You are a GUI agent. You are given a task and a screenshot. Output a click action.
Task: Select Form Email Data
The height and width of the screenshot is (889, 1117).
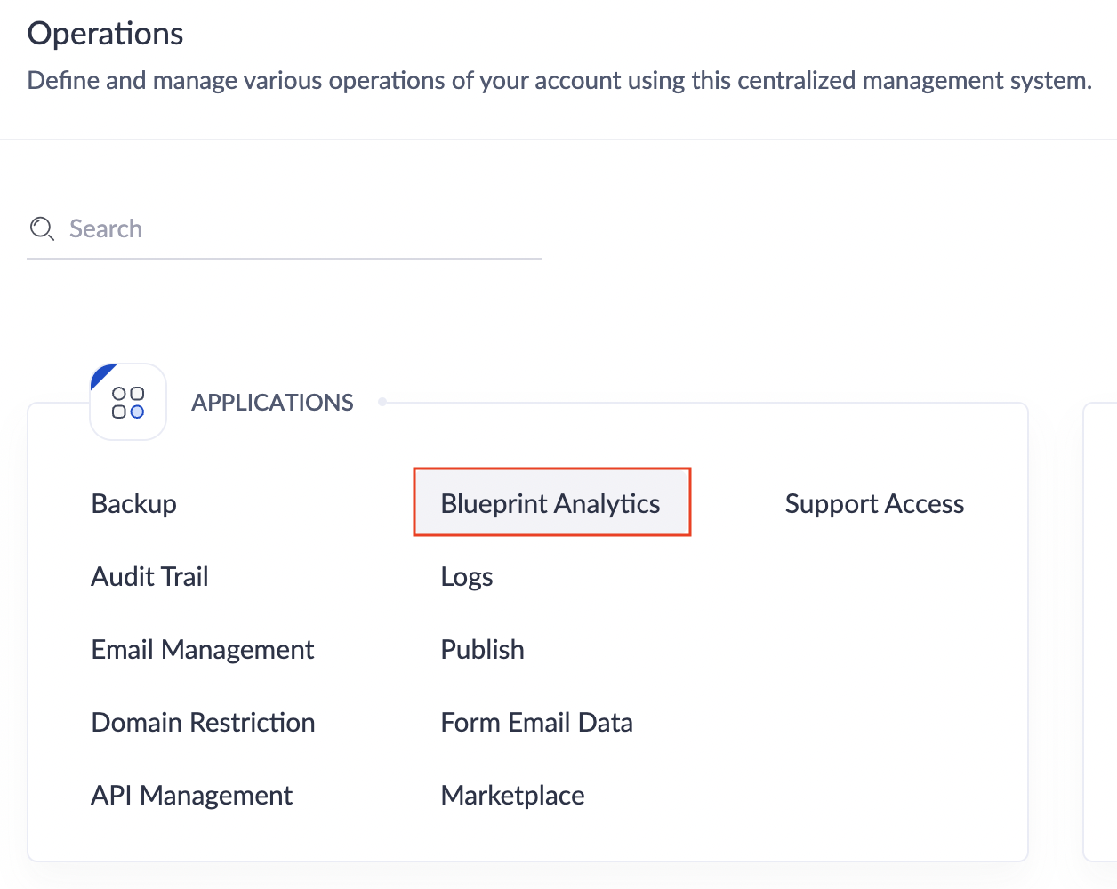[x=537, y=723]
